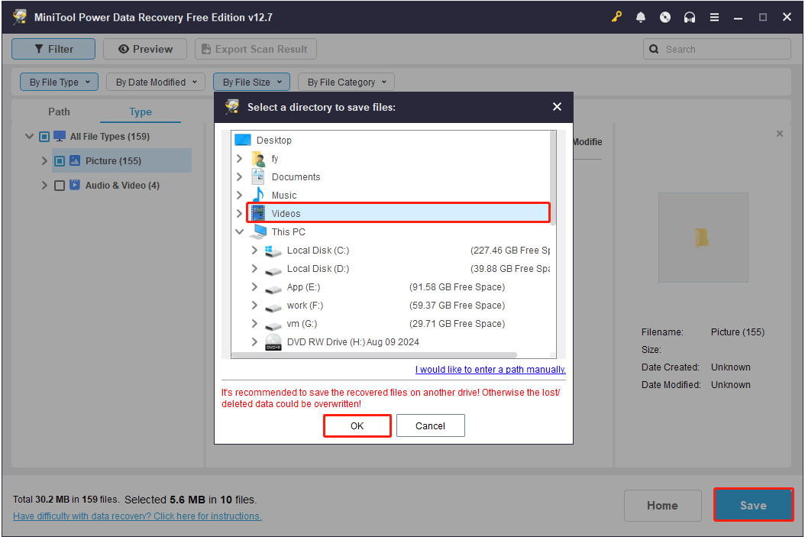Screen dimensions: 805x537
Task: Click the Save button
Action: click(753, 505)
